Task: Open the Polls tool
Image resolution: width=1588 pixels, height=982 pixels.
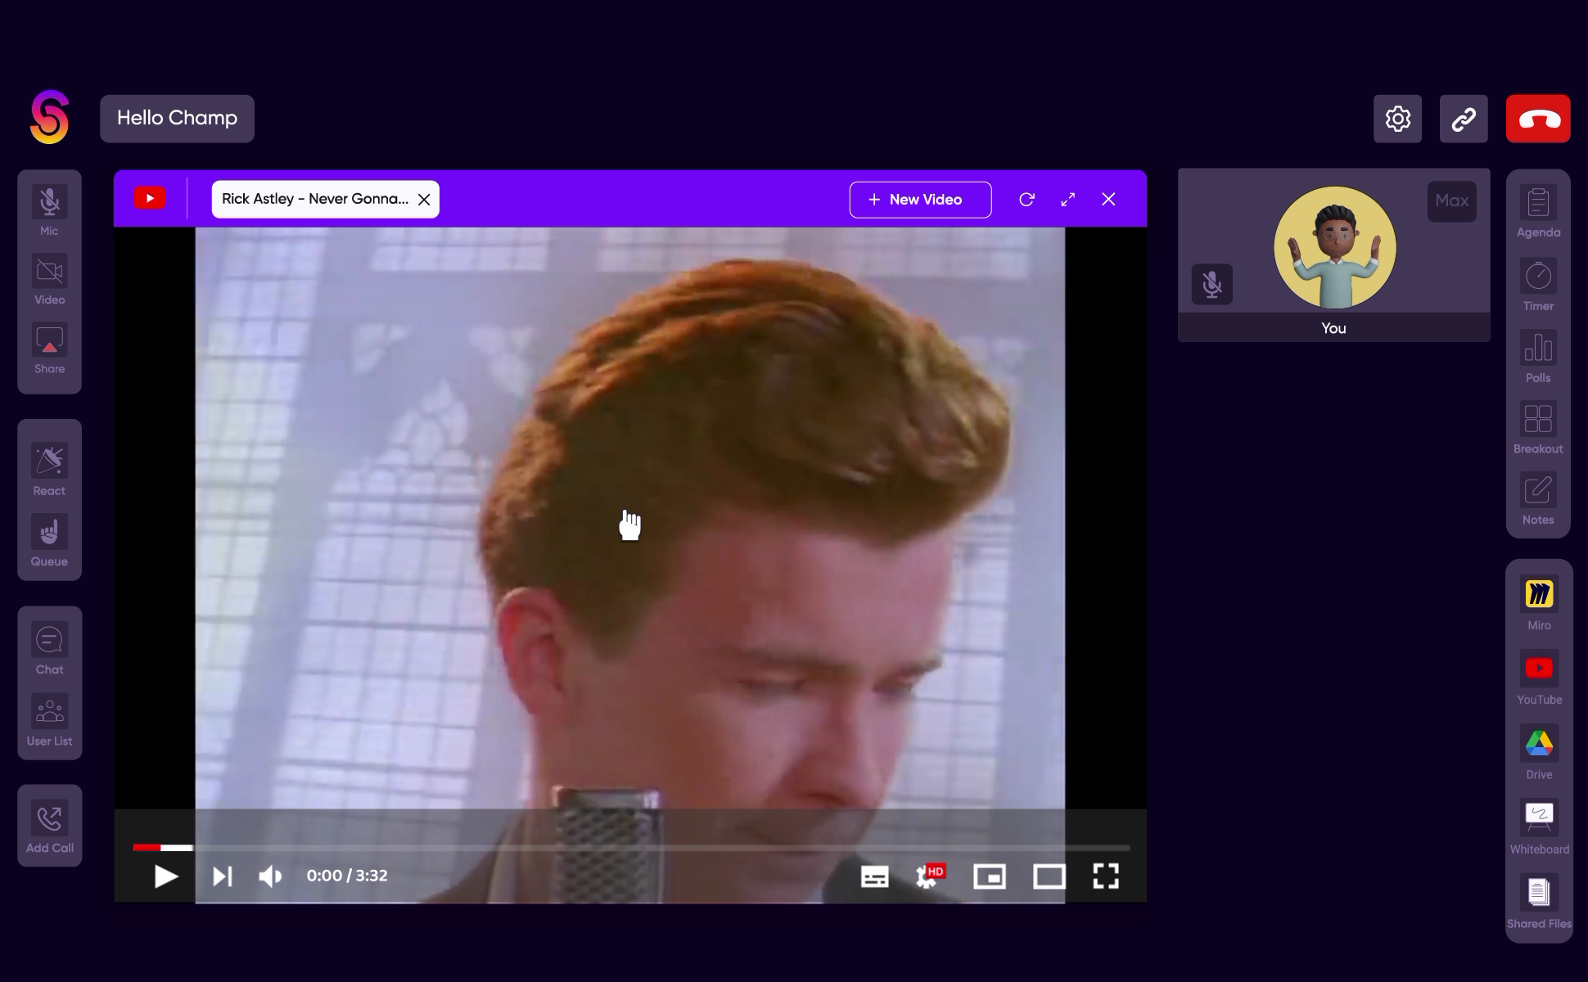Action: (1538, 357)
